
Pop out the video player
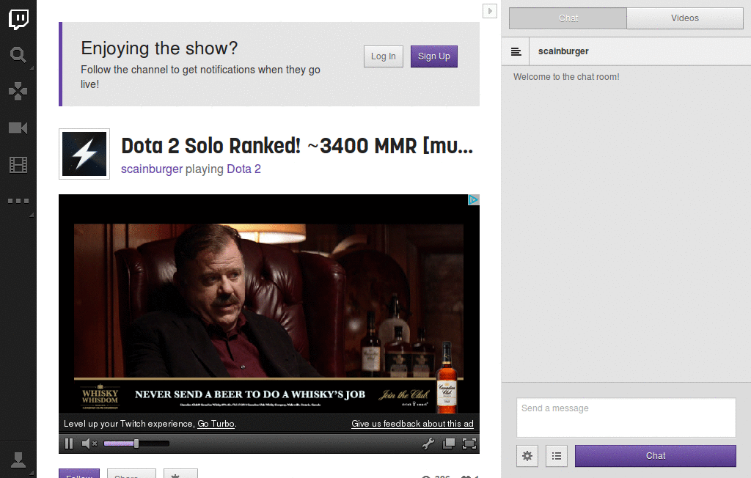point(449,444)
